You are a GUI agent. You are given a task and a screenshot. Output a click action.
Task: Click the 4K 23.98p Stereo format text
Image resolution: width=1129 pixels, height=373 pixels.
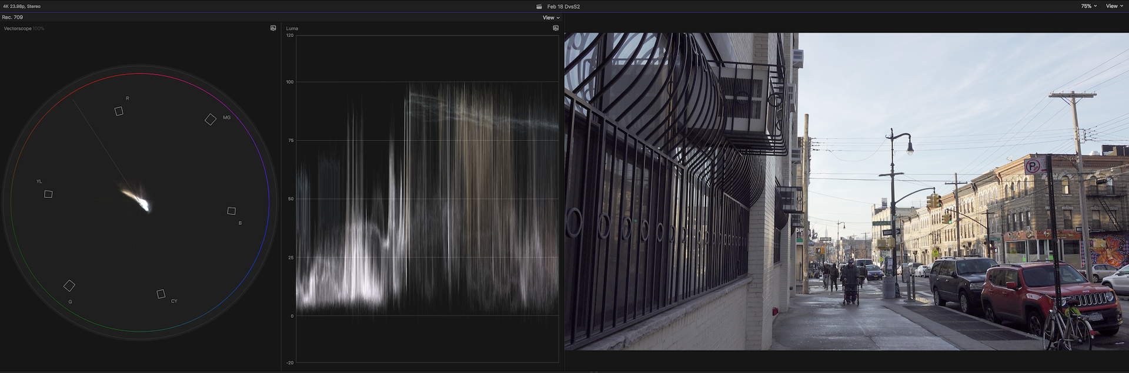pos(22,6)
